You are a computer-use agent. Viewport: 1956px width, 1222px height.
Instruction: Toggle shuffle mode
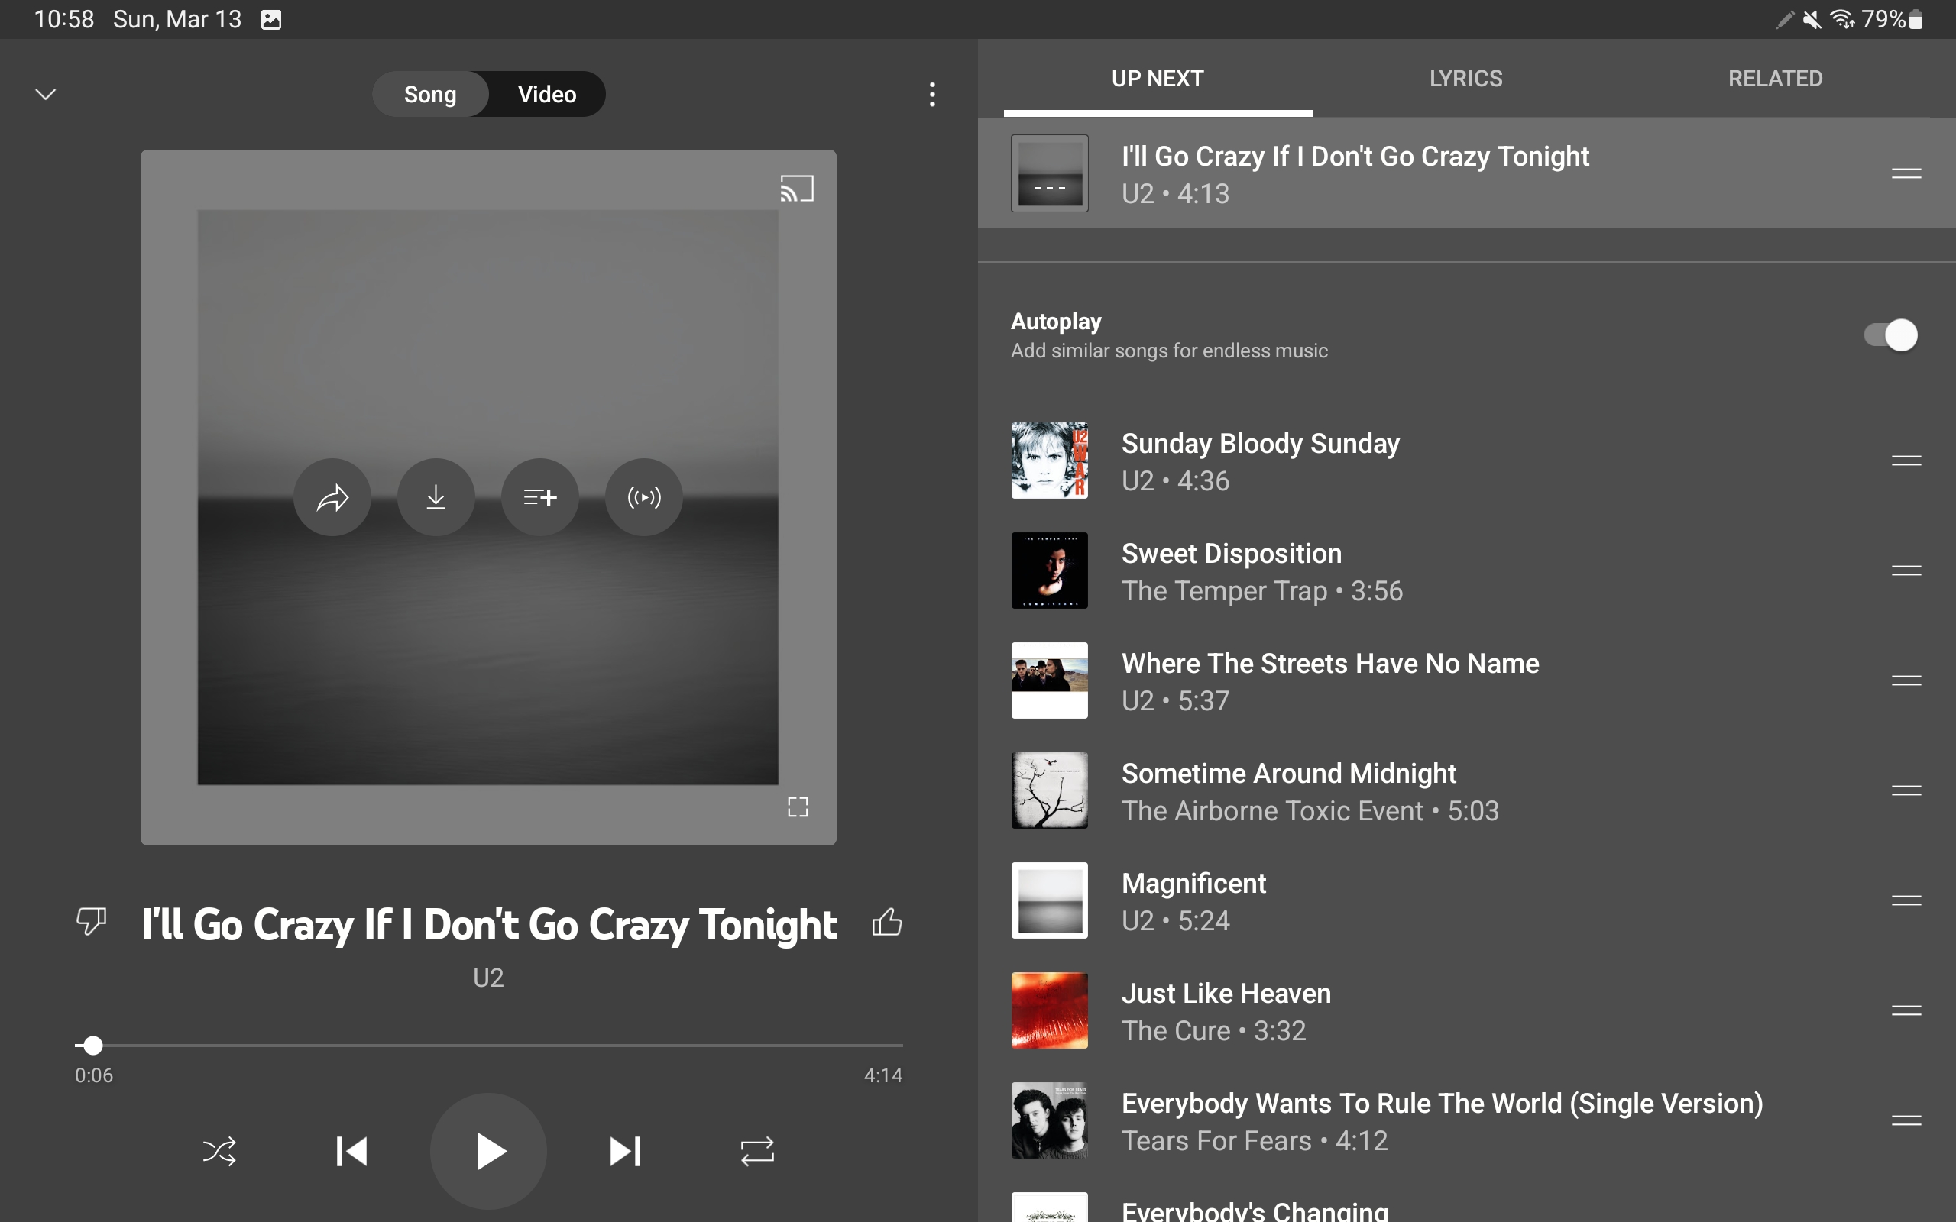219,1151
